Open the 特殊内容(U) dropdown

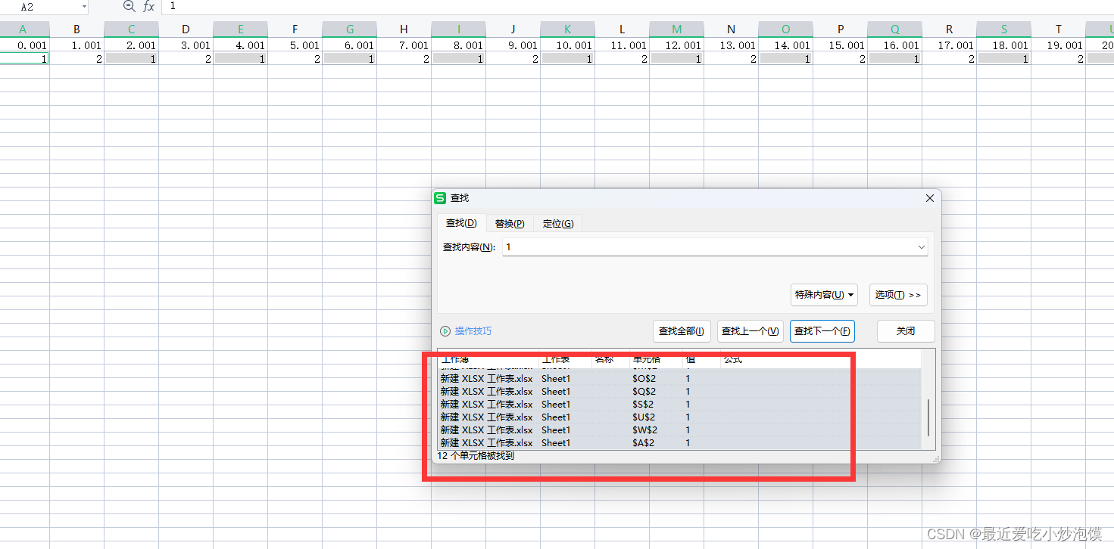click(x=824, y=295)
